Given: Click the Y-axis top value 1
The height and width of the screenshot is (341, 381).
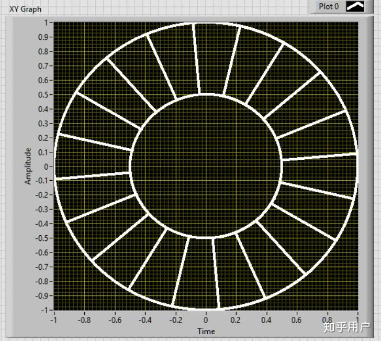Looking at the screenshot, I should pos(46,23).
